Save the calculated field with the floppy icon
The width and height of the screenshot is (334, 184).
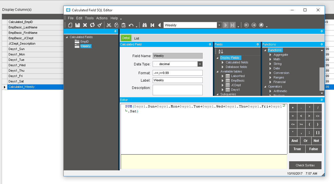point(78,25)
